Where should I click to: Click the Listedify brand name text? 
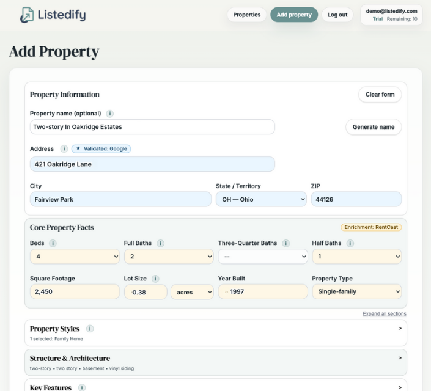[62, 15]
